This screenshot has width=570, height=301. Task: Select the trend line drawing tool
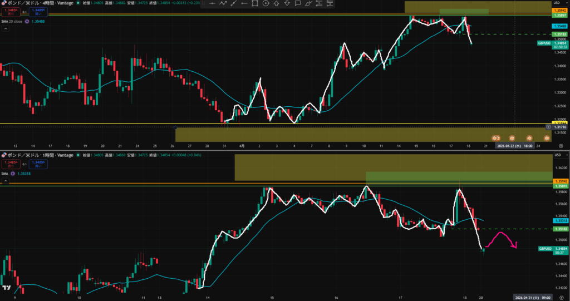point(234,3)
